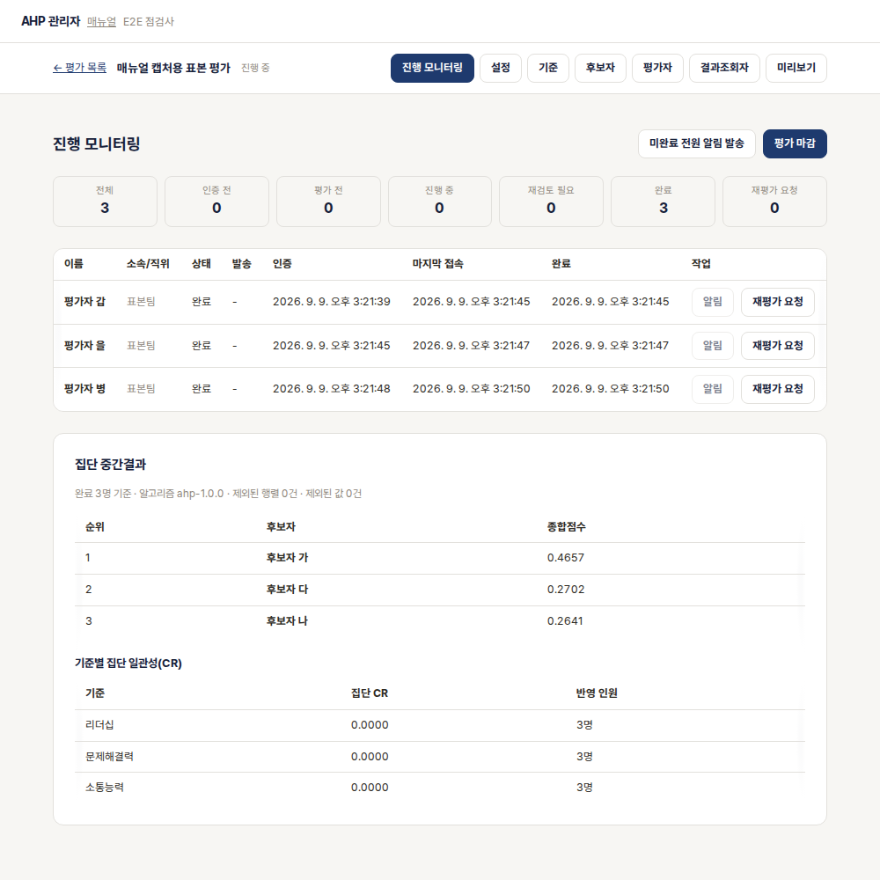
Task: Click score 0.4657
Action: tap(566, 558)
